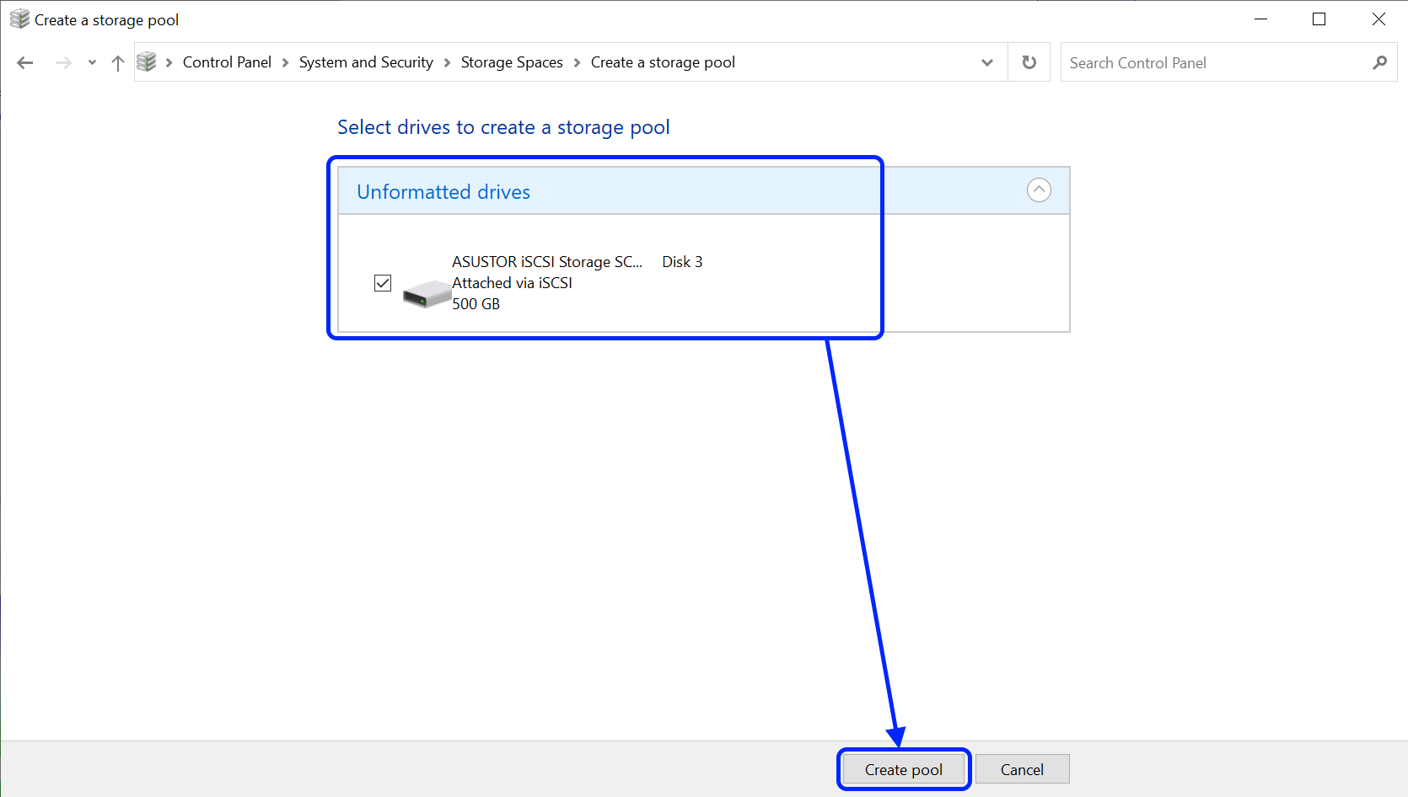Click the iSCSI drive icon
This screenshot has width=1408, height=797.
pyautogui.click(x=427, y=294)
